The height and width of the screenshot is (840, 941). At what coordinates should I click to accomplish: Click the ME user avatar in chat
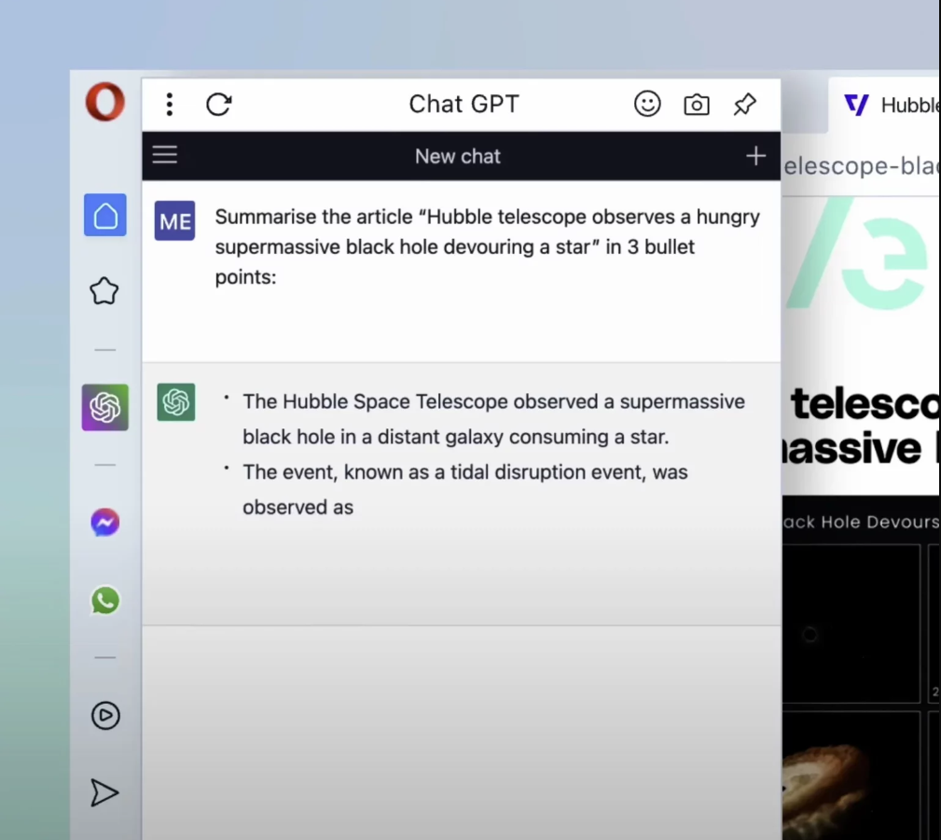tap(175, 221)
